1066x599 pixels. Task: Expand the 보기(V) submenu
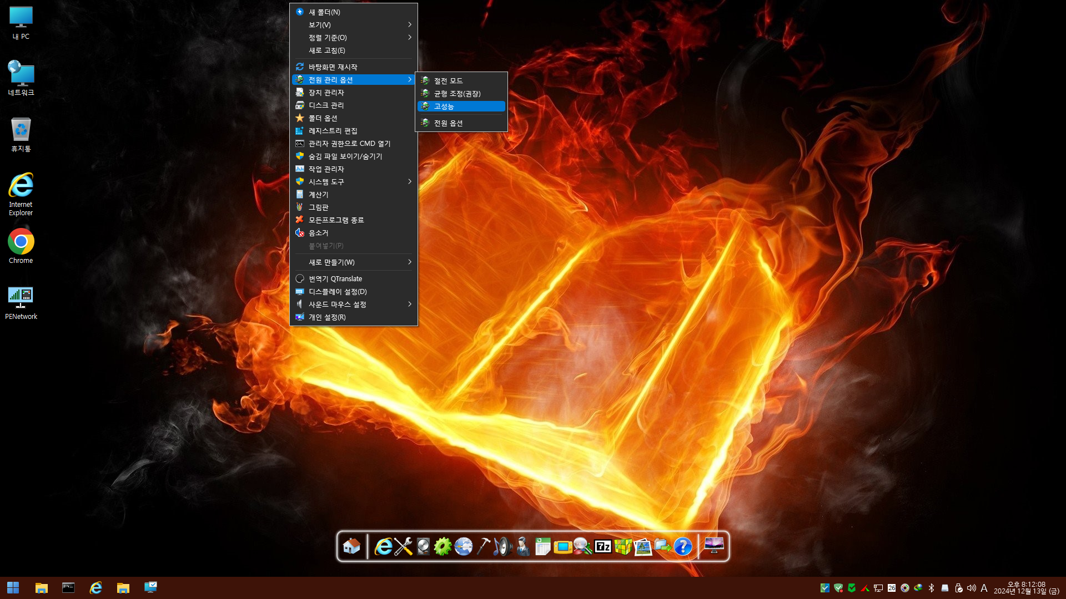[354, 24]
